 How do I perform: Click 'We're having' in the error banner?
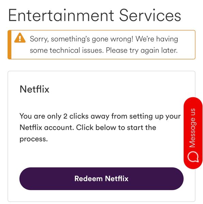pos(157,39)
